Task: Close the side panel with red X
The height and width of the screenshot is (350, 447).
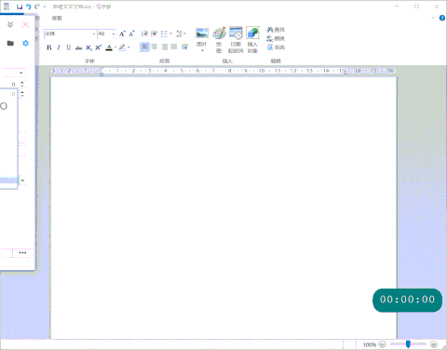Action: (x=25, y=24)
